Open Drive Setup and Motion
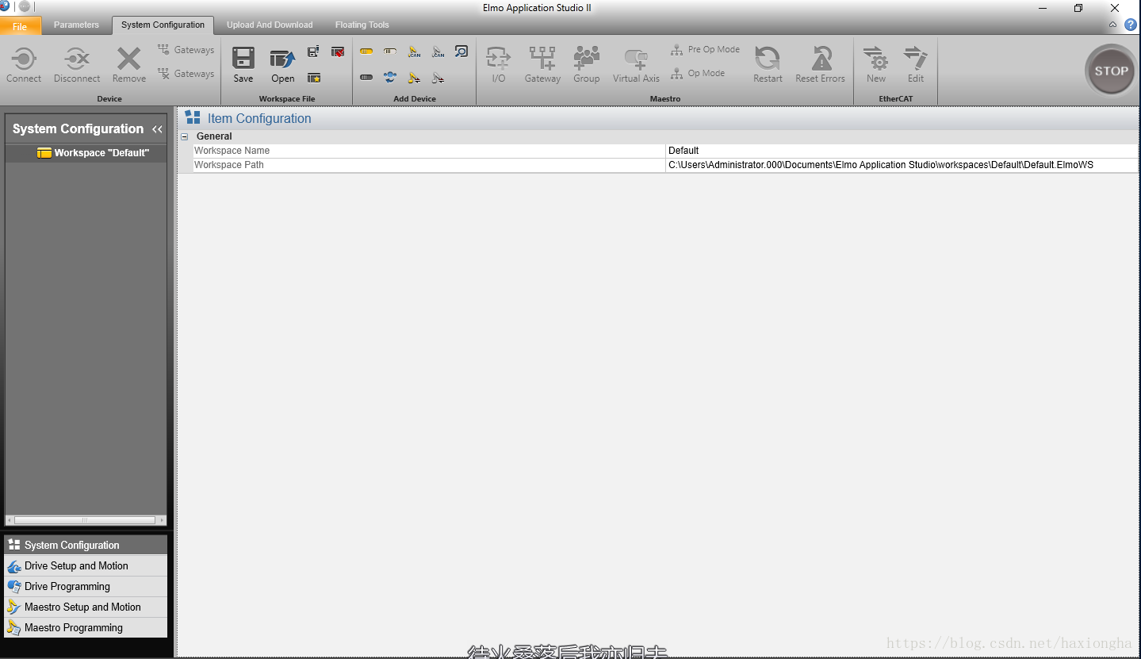 [86, 565]
